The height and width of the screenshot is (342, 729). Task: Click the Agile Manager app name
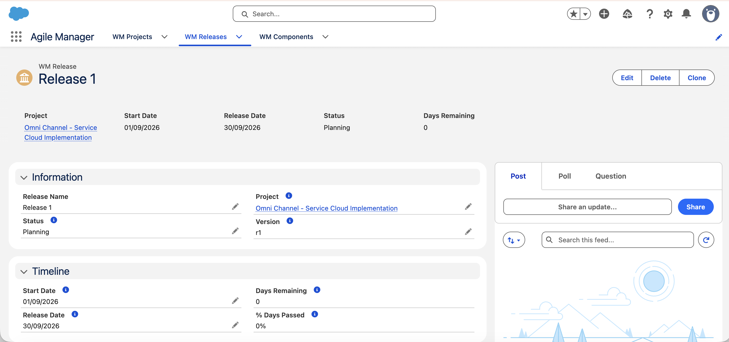62,37
